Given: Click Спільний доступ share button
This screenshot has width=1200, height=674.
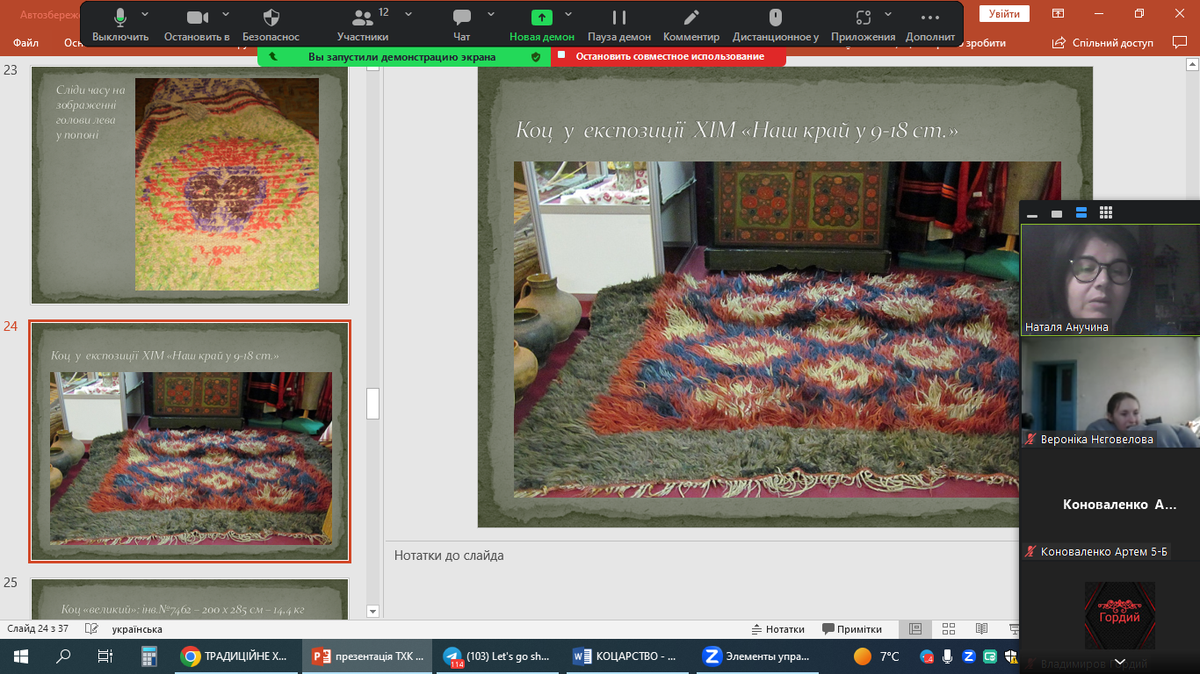Looking at the screenshot, I should pyautogui.click(x=1103, y=42).
